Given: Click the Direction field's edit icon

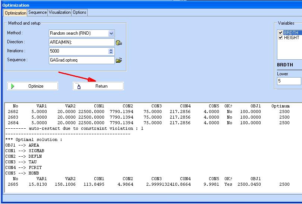Looking at the screenshot, I should (x=119, y=43).
